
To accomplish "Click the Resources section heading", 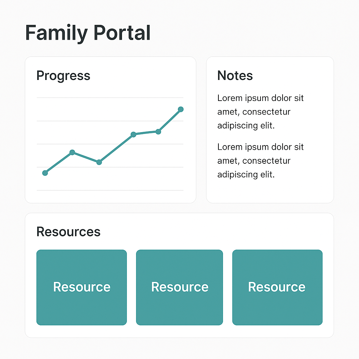I will (x=68, y=232).
